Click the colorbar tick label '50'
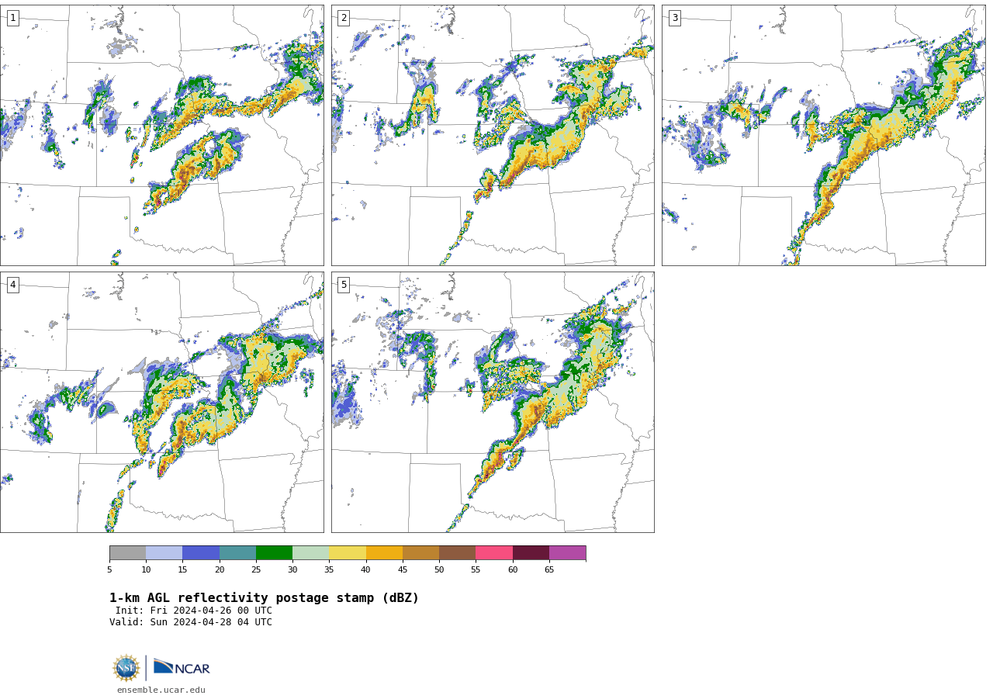The width and height of the screenshot is (993, 699). coord(439,570)
